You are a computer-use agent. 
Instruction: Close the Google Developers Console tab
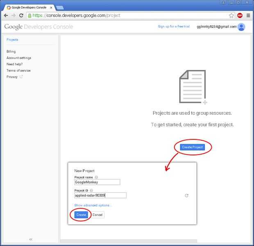51,8
